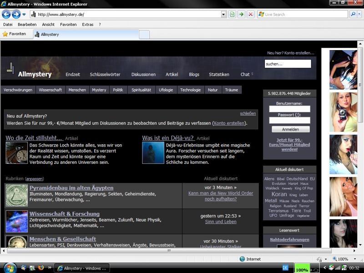
Task: Click the blue Déjà-vu article thumbnail
Action: tap(153, 153)
